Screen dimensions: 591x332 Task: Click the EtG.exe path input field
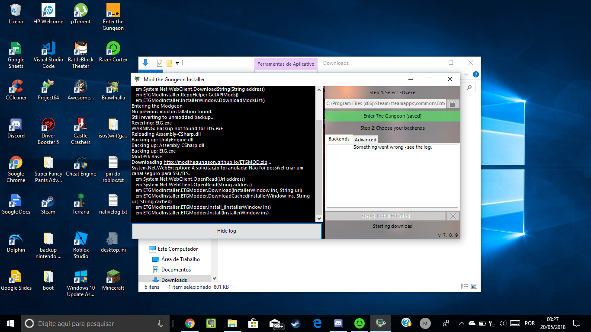pos(385,104)
